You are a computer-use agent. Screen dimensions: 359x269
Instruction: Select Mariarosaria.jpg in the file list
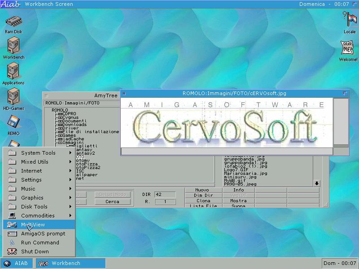pyautogui.click(x=245, y=174)
